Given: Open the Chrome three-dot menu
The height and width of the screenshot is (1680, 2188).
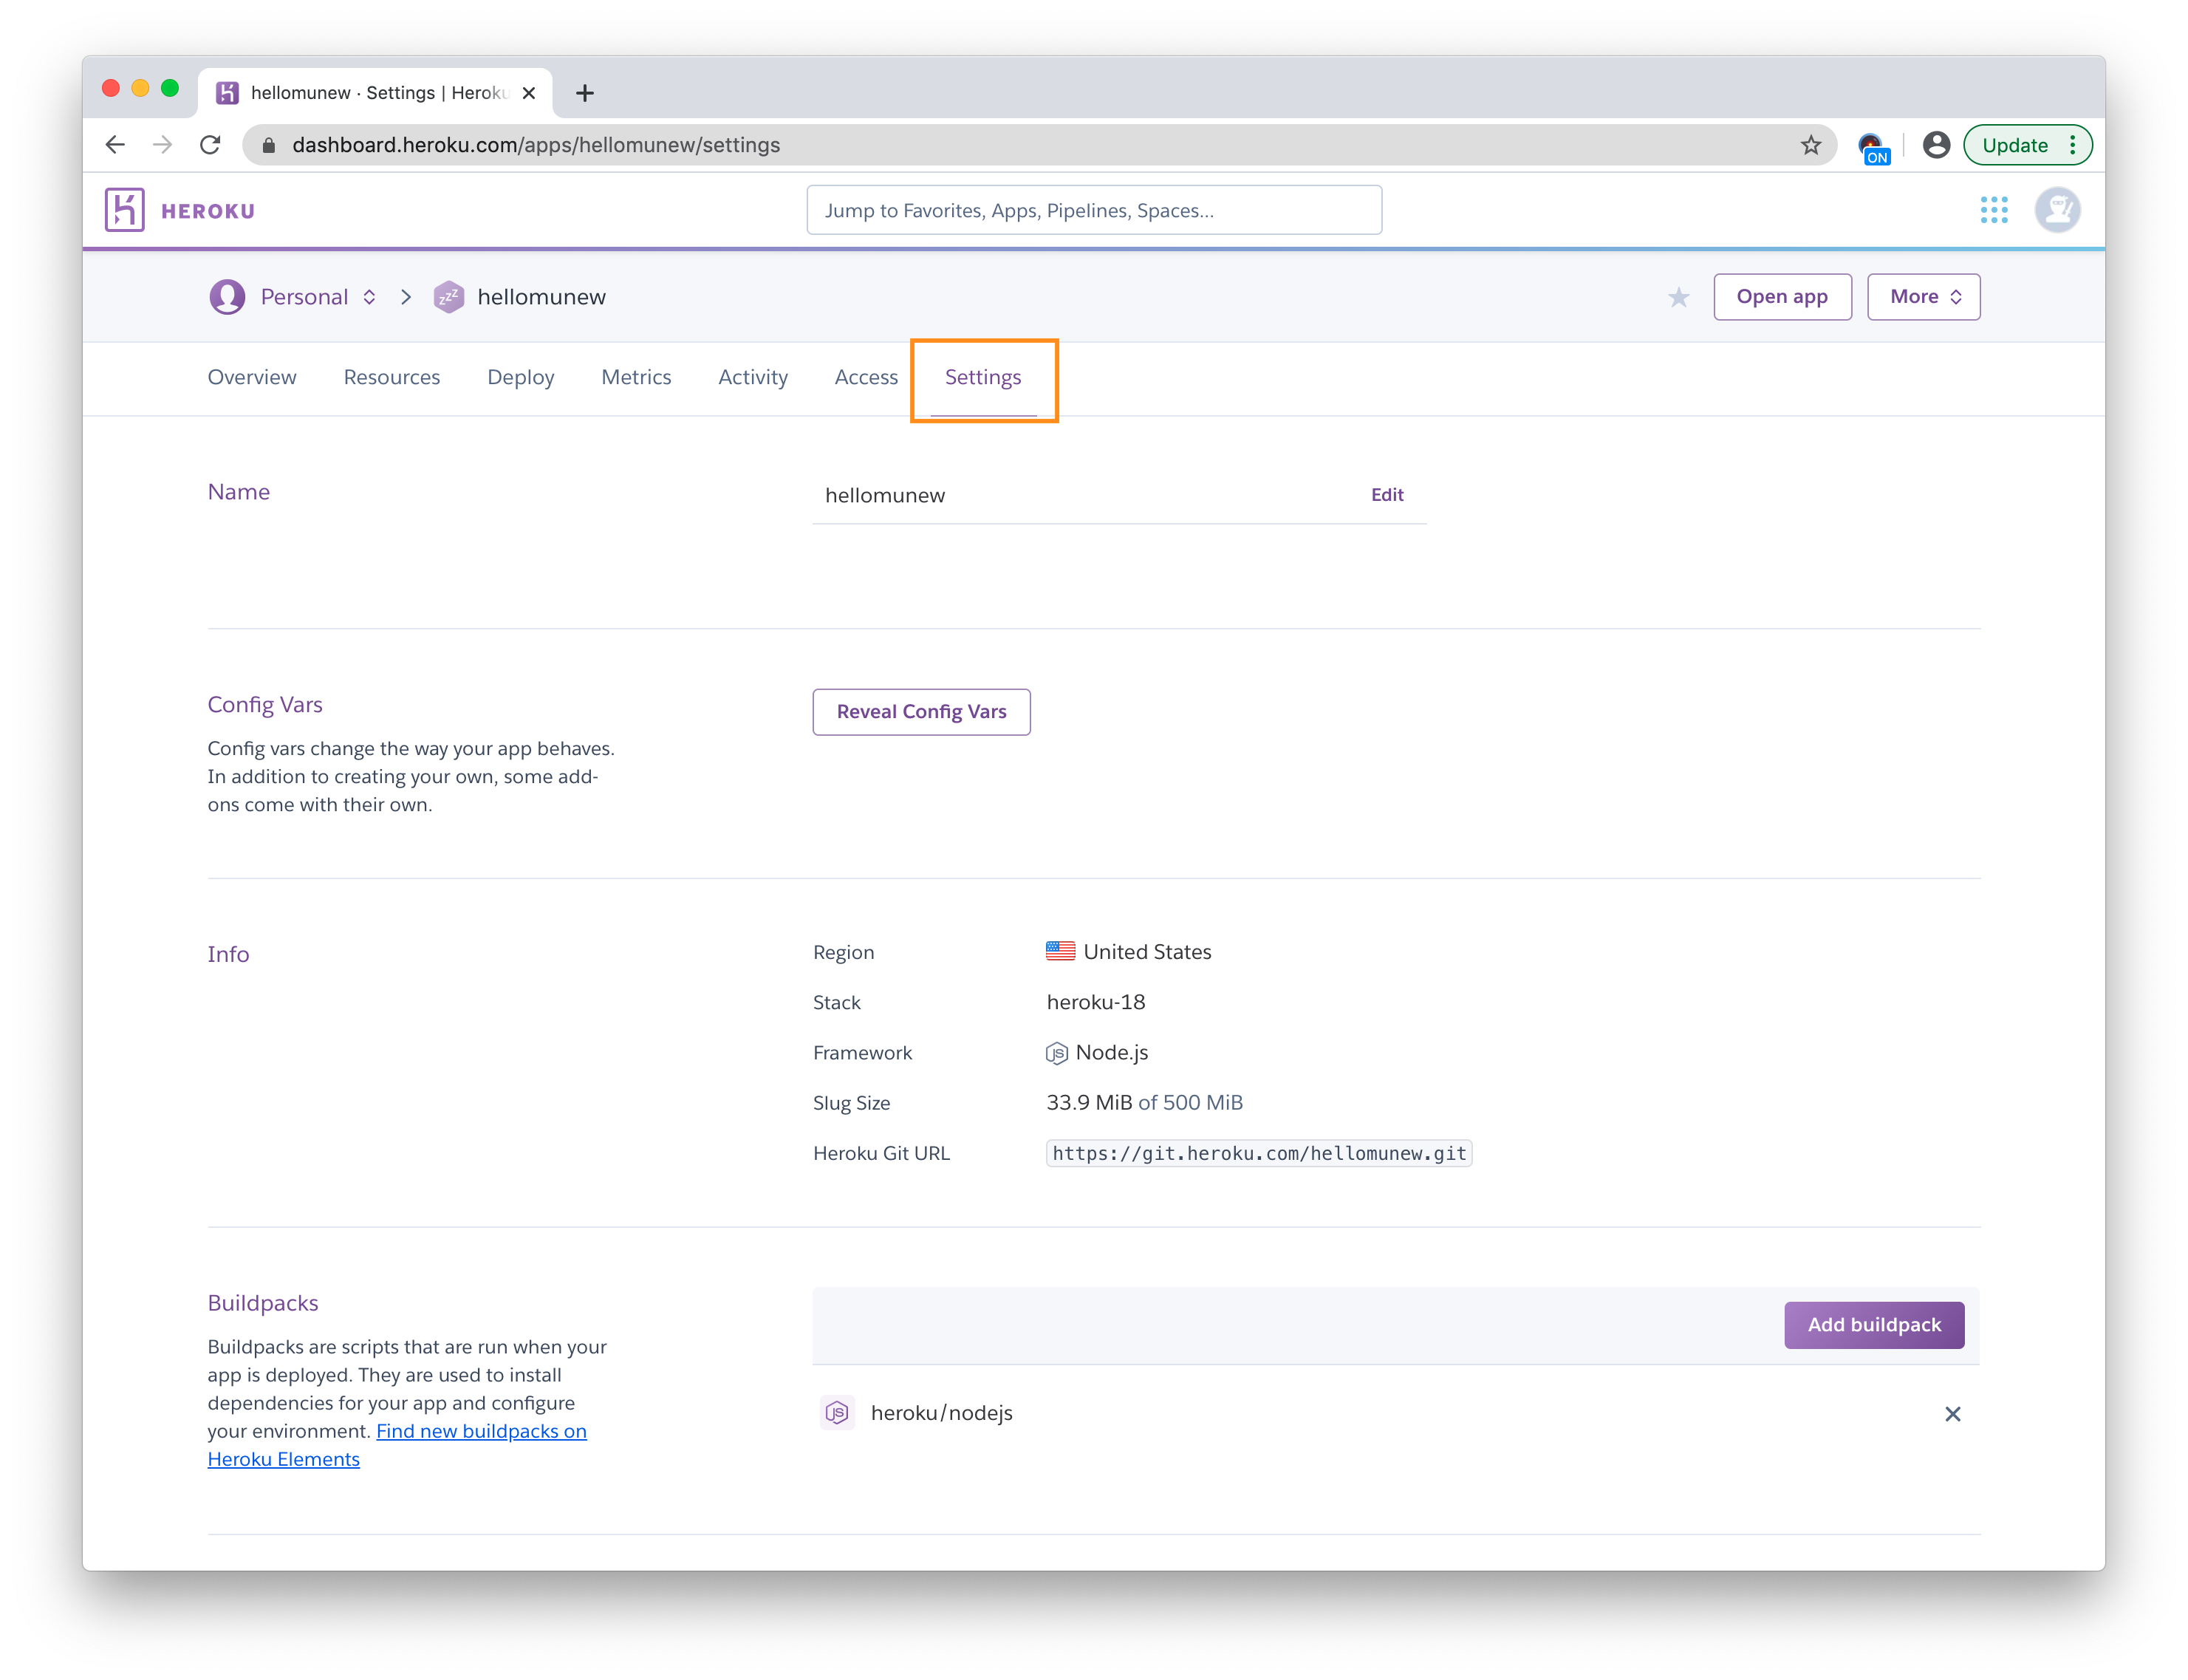Looking at the screenshot, I should pos(2072,145).
